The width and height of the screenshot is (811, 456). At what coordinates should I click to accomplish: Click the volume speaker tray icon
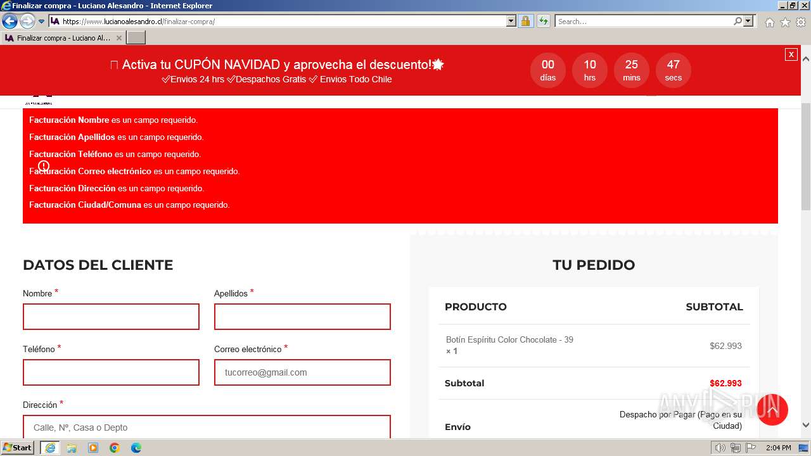(x=720, y=448)
